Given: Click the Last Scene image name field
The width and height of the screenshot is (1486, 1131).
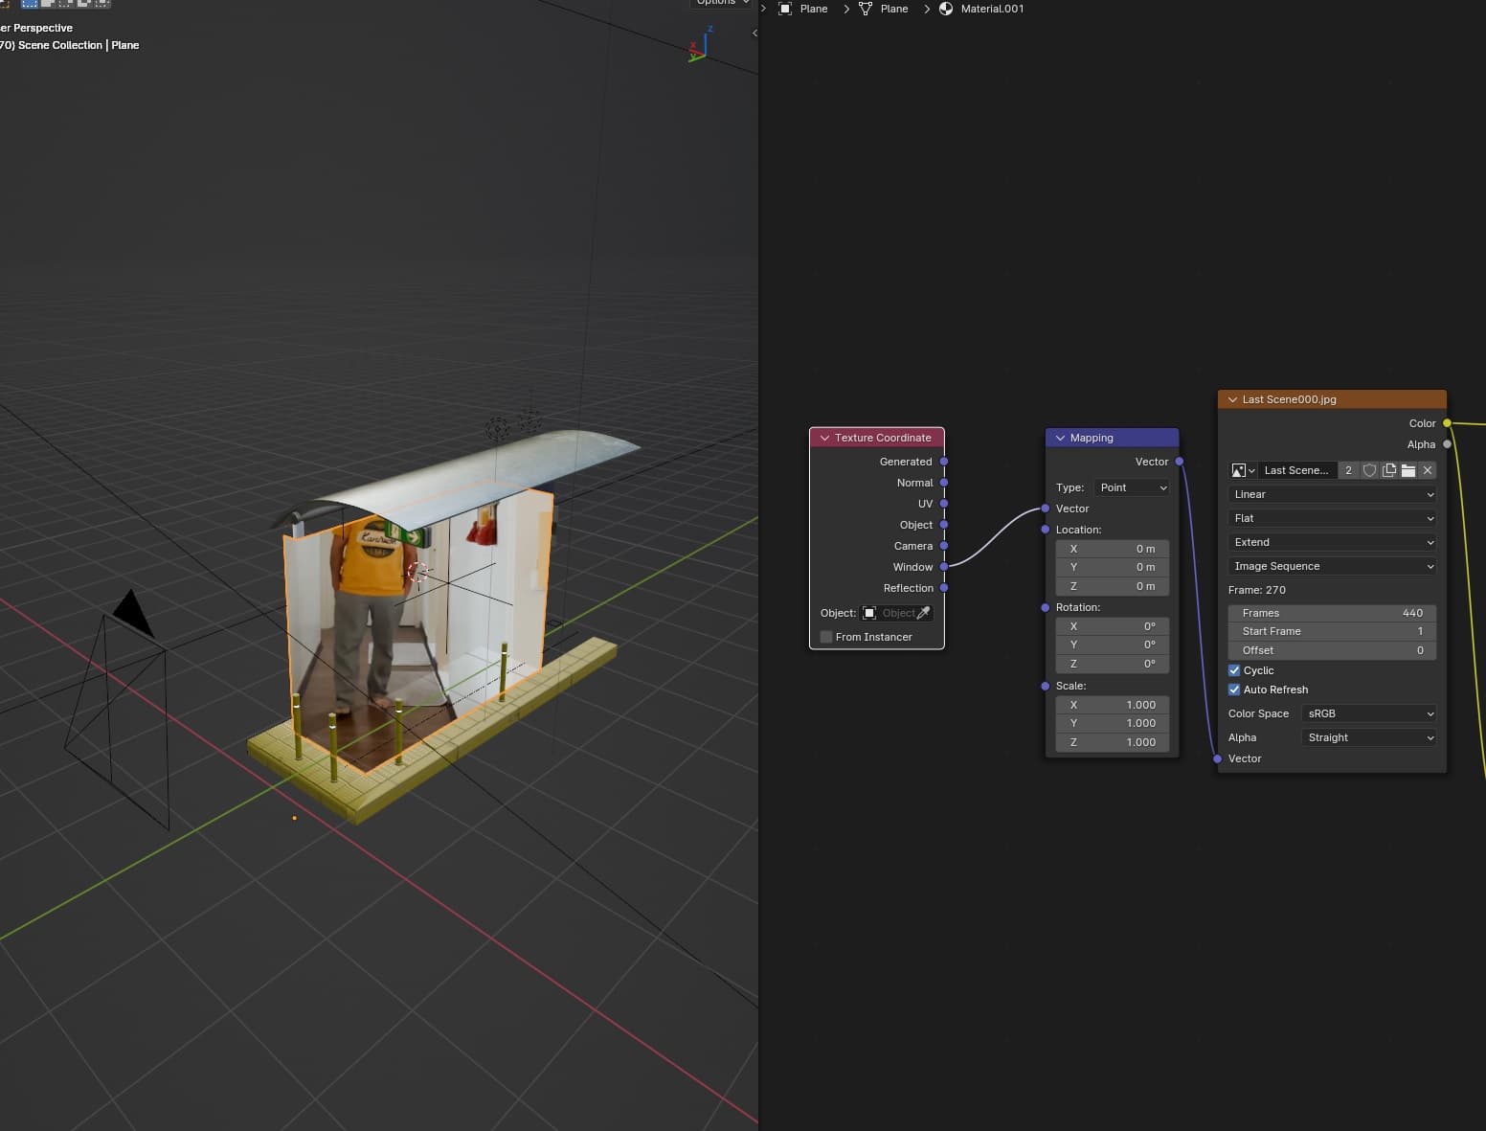Looking at the screenshot, I should [1296, 470].
